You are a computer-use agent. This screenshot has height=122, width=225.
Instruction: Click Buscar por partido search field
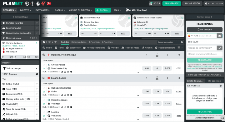[169, 42]
